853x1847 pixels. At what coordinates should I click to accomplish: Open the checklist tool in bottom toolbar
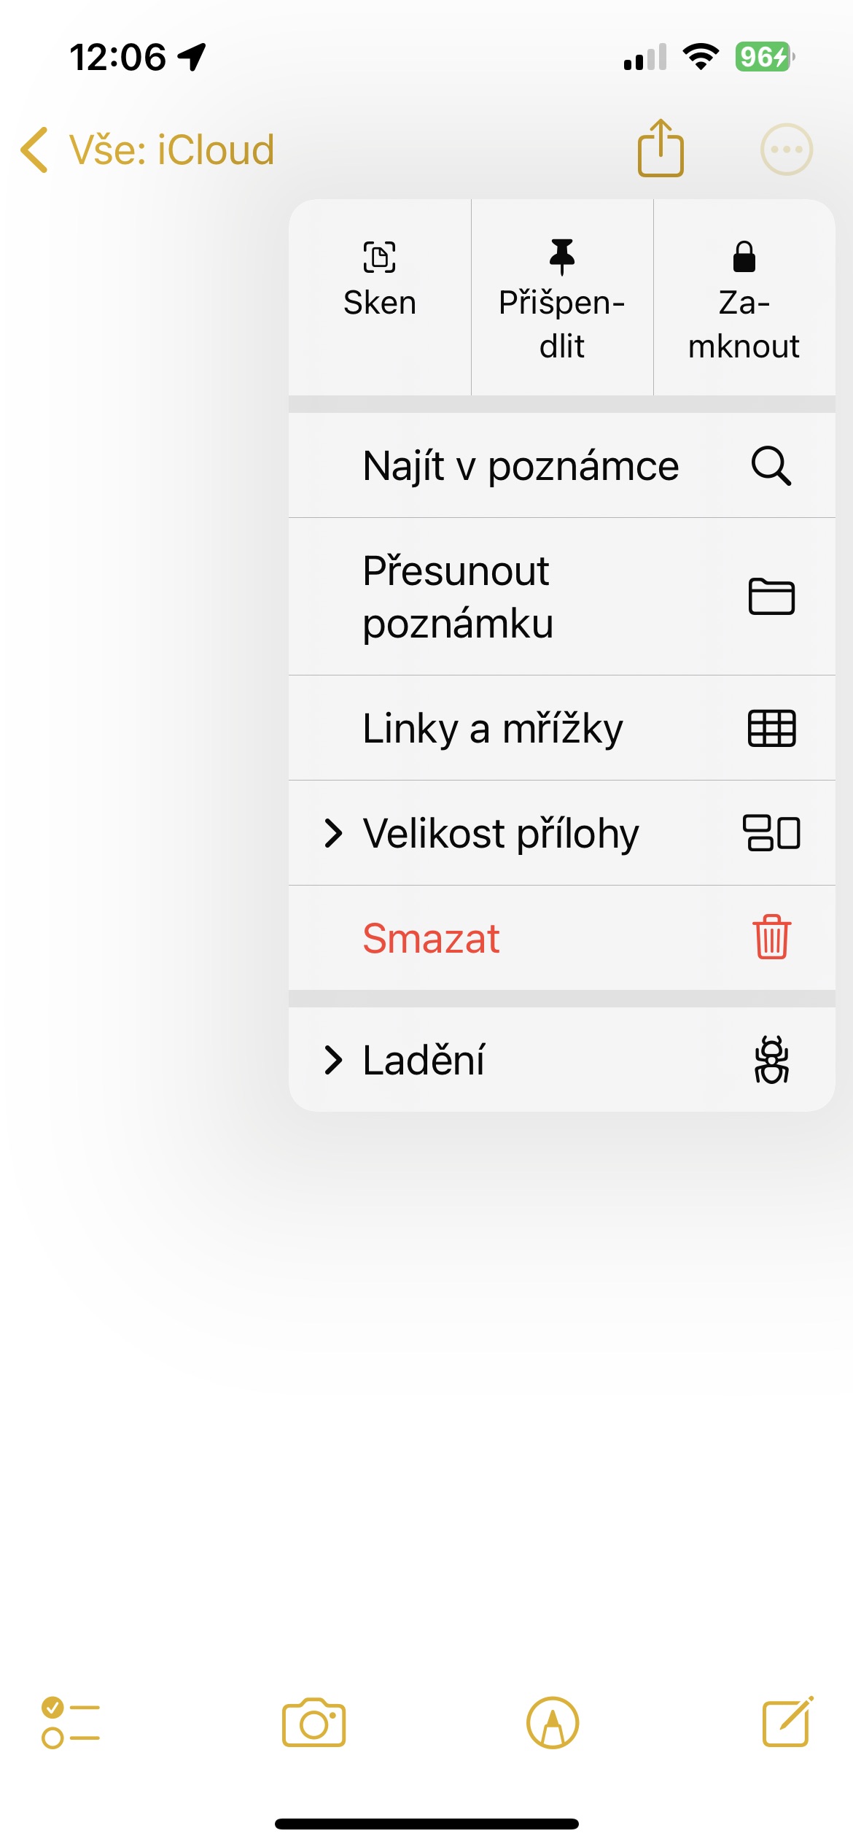[x=70, y=1723]
